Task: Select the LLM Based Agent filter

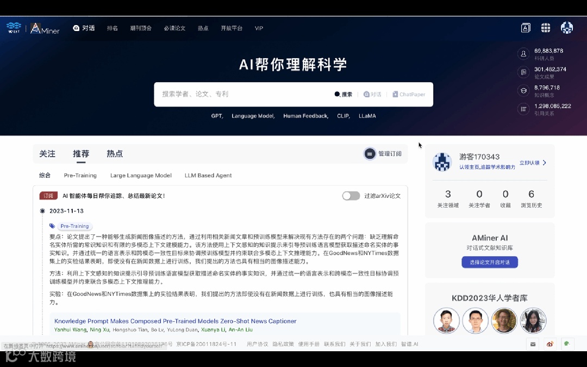Action: click(x=208, y=175)
